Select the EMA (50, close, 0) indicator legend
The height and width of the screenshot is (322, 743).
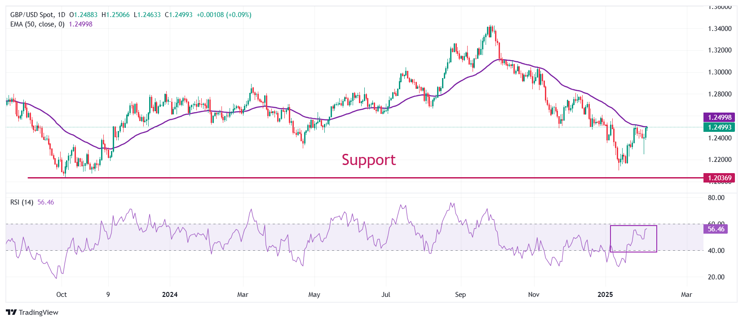(37, 24)
